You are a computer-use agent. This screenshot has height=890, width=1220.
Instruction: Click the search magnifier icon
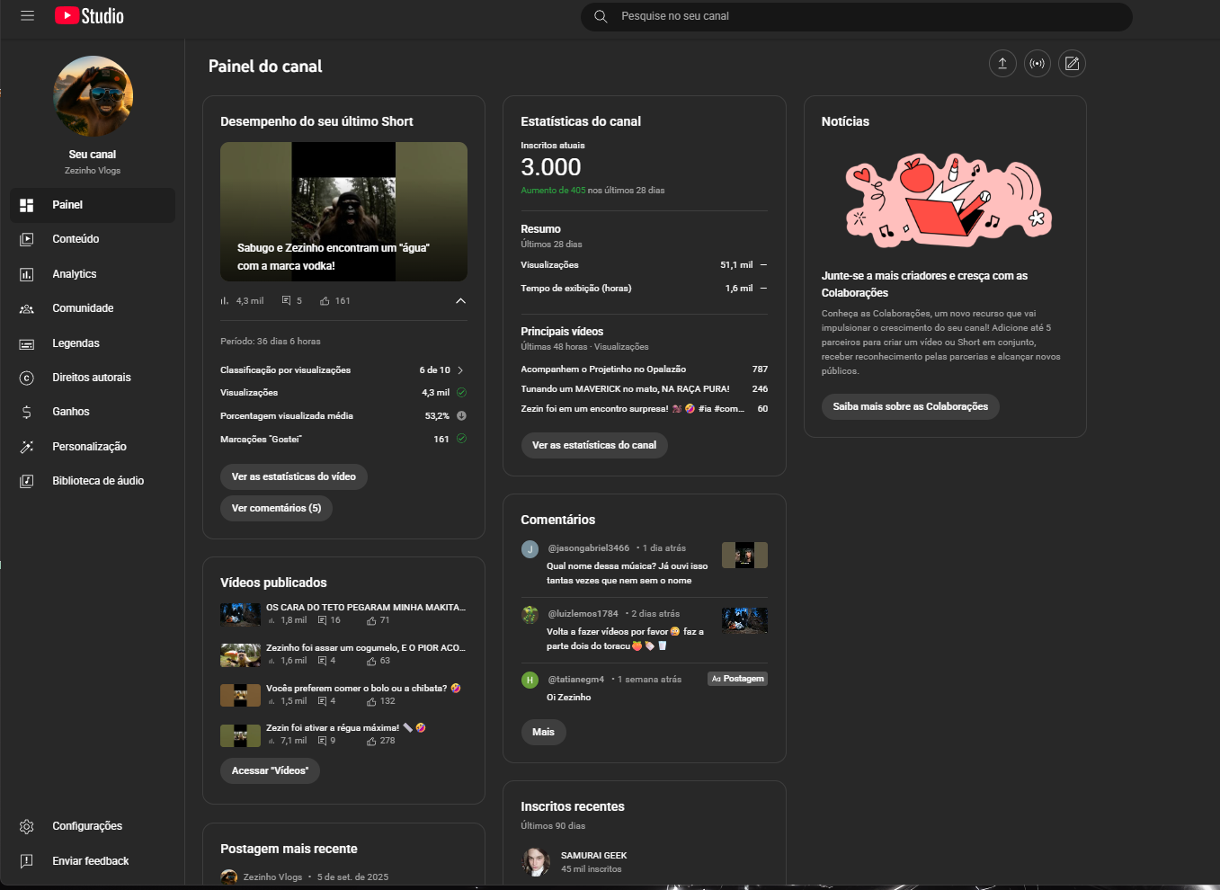(601, 16)
